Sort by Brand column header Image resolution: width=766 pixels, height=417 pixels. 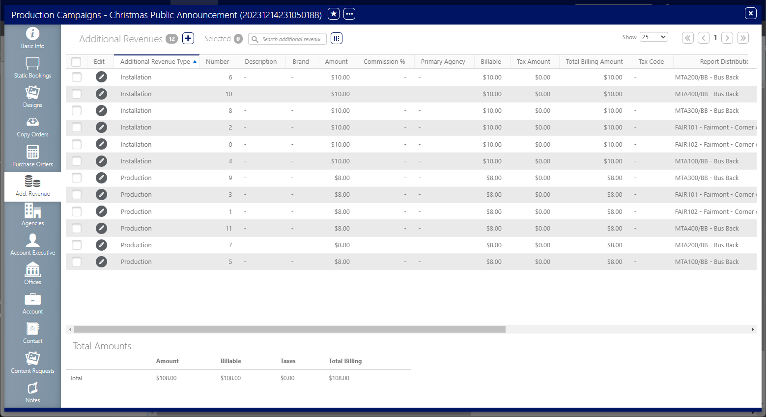pyautogui.click(x=301, y=62)
